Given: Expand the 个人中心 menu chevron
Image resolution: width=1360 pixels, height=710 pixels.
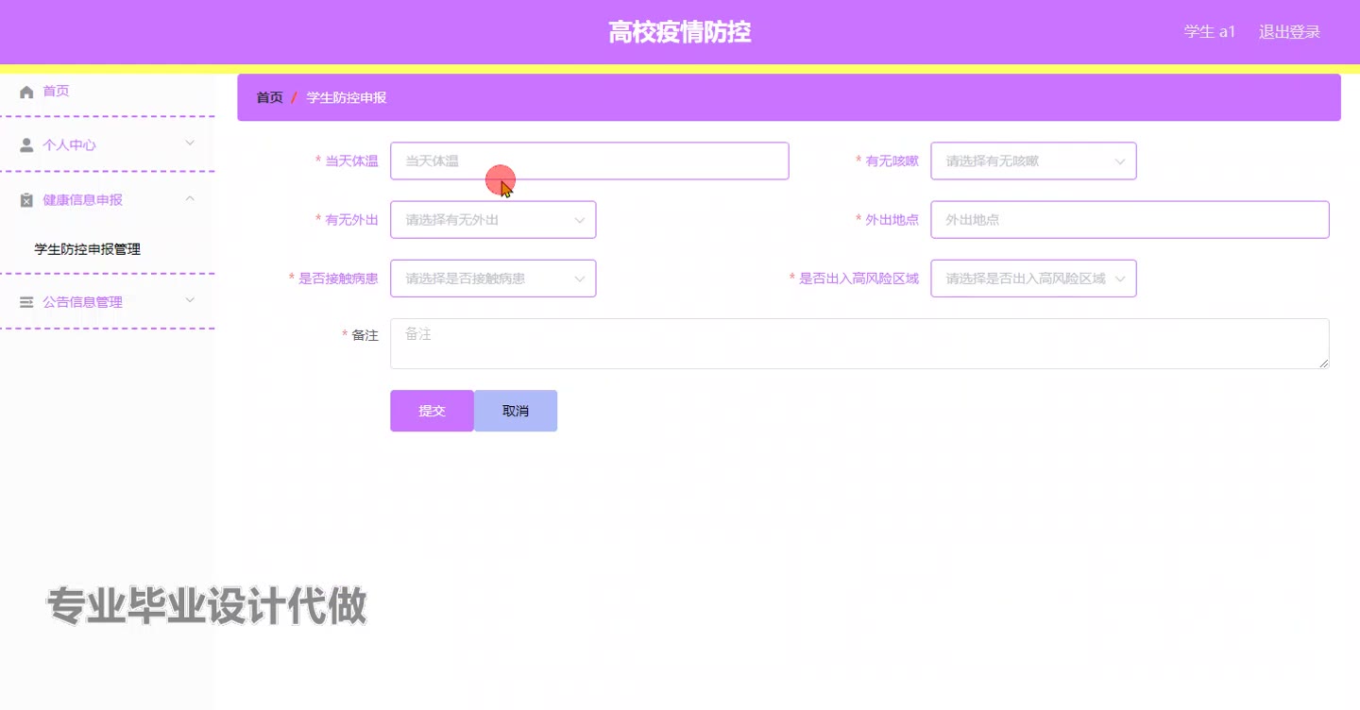Looking at the screenshot, I should (x=190, y=144).
